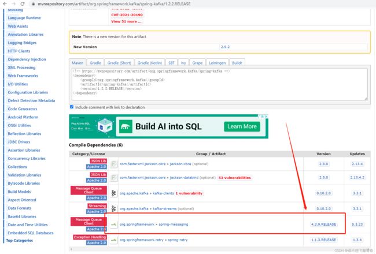Screen dimensions: 376x254
Task: Open Annotation Libraries category
Action: coord(25,35)
